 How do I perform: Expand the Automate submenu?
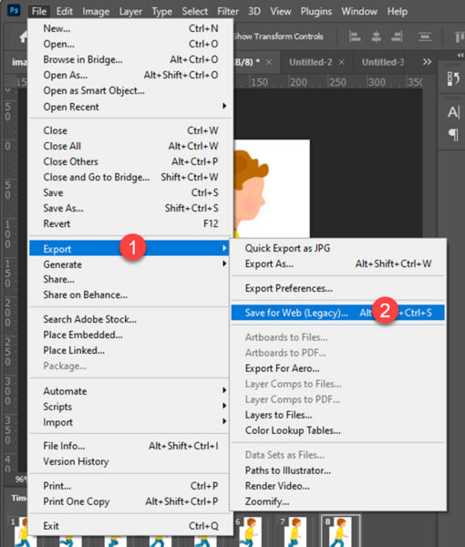129,391
